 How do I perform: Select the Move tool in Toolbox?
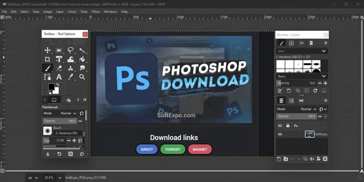(47, 50)
